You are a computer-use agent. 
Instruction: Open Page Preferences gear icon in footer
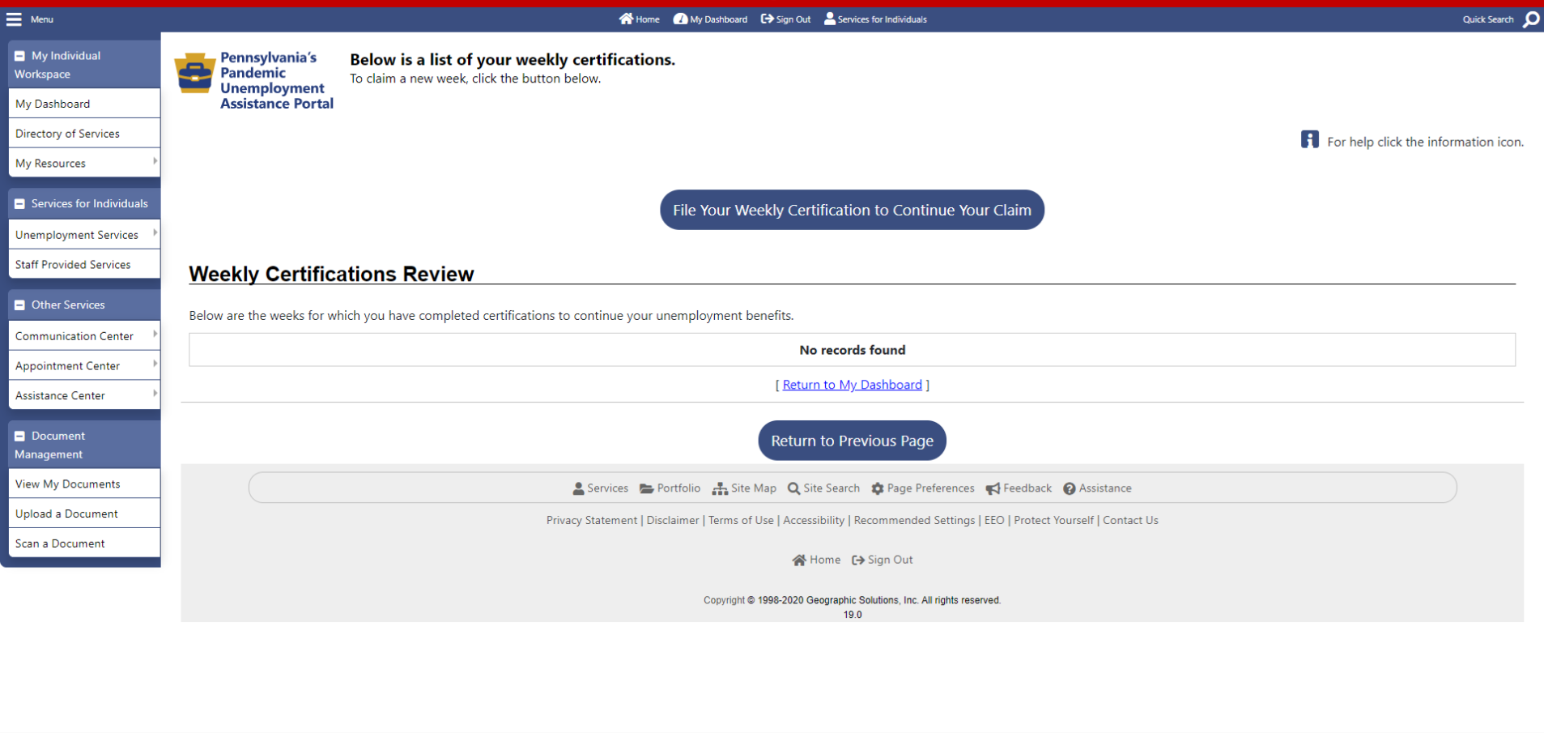pyautogui.click(x=878, y=488)
